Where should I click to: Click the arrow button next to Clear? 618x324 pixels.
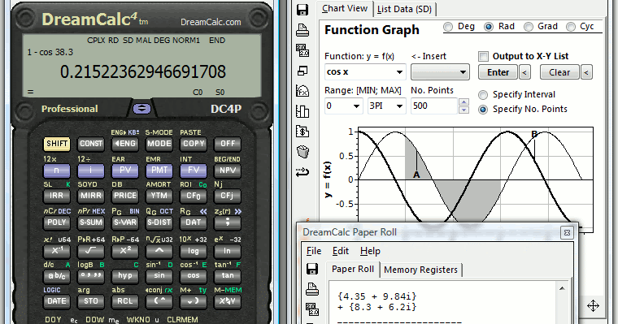click(586, 72)
